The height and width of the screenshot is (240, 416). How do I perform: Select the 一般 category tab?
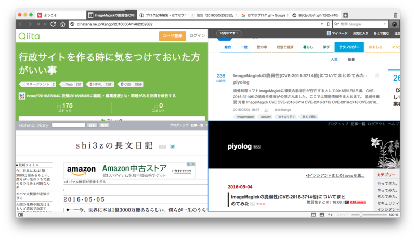pos(244,47)
